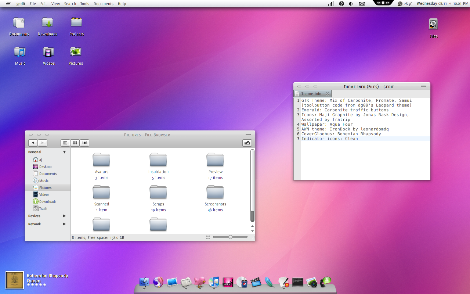Open the volume indicator in top panel

pyautogui.click(x=351, y=4)
